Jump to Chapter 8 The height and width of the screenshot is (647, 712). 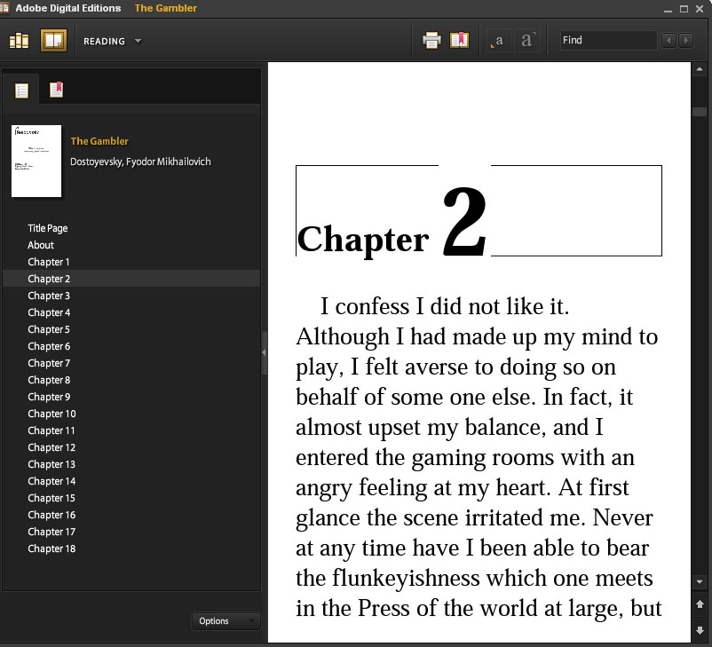tap(49, 380)
